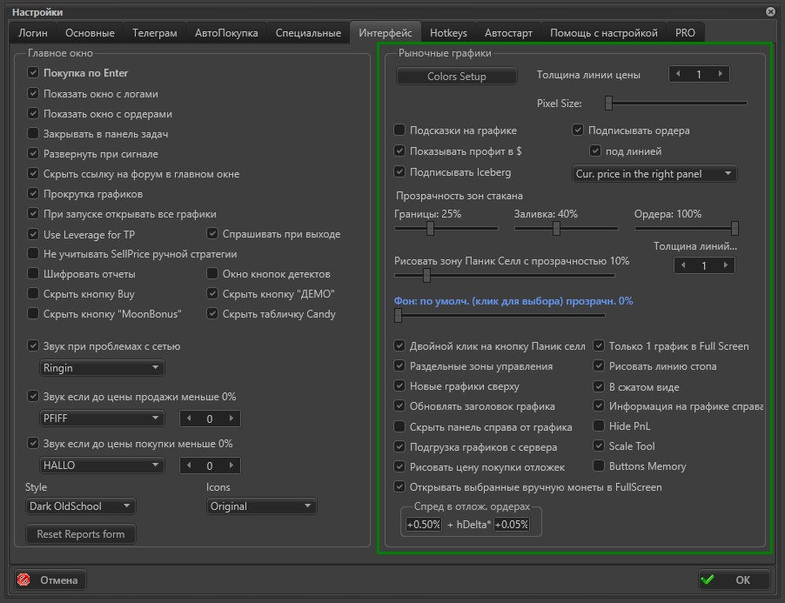Adjust the Pixel Size slider handle
The image size is (785, 603).
pyautogui.click(x=608, y=103)
